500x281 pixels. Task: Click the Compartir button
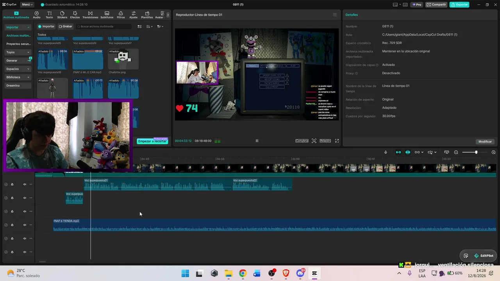436,5
